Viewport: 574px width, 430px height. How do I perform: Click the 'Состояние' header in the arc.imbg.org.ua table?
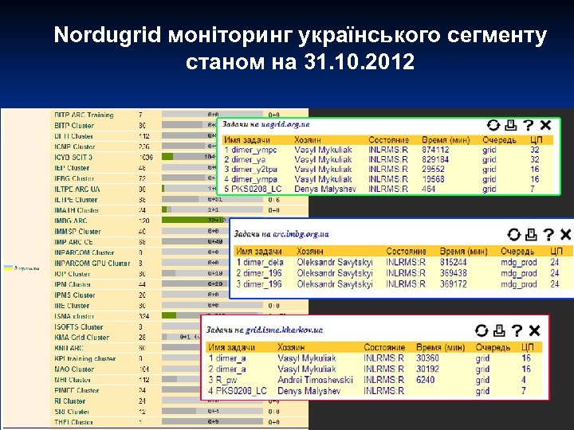tap(406, 252)
